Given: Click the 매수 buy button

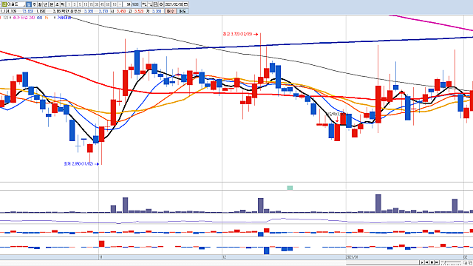Looking at the screenshot, I should 171,11.
